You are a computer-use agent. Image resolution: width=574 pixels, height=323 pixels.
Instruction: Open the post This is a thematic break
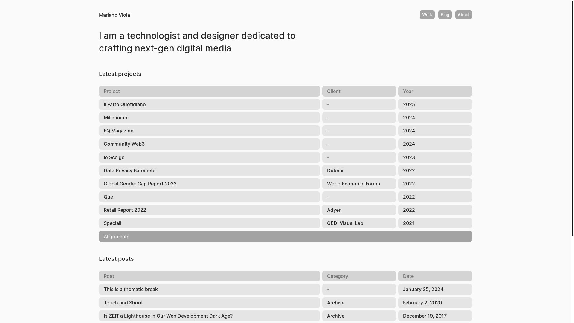(209, 289)
